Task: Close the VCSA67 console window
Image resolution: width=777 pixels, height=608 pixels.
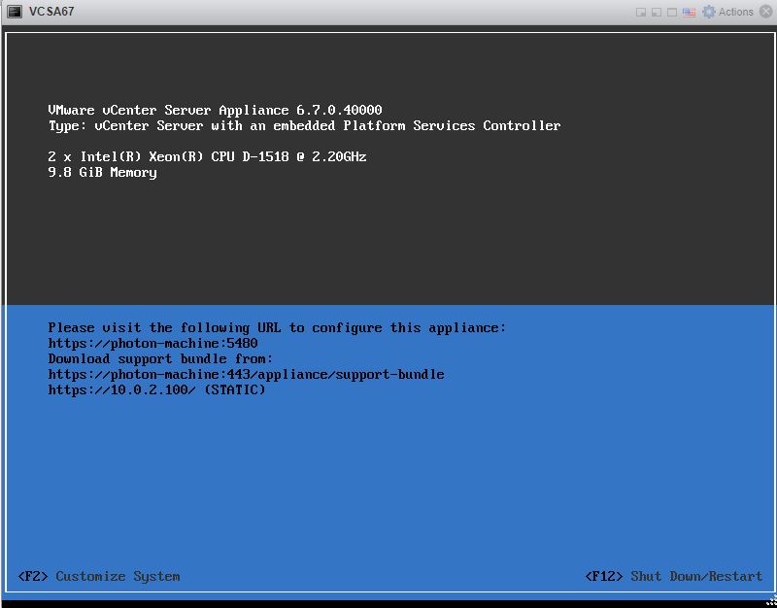Action: coord(765,12)
